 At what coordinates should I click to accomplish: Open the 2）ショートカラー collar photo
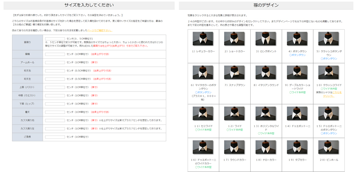point(234,39)
